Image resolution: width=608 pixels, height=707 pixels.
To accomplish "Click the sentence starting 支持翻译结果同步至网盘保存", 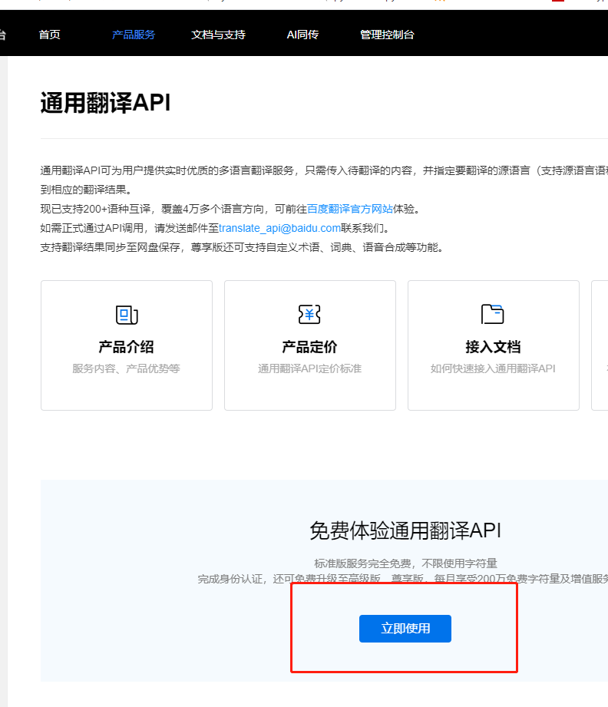I will pos(242,247).
